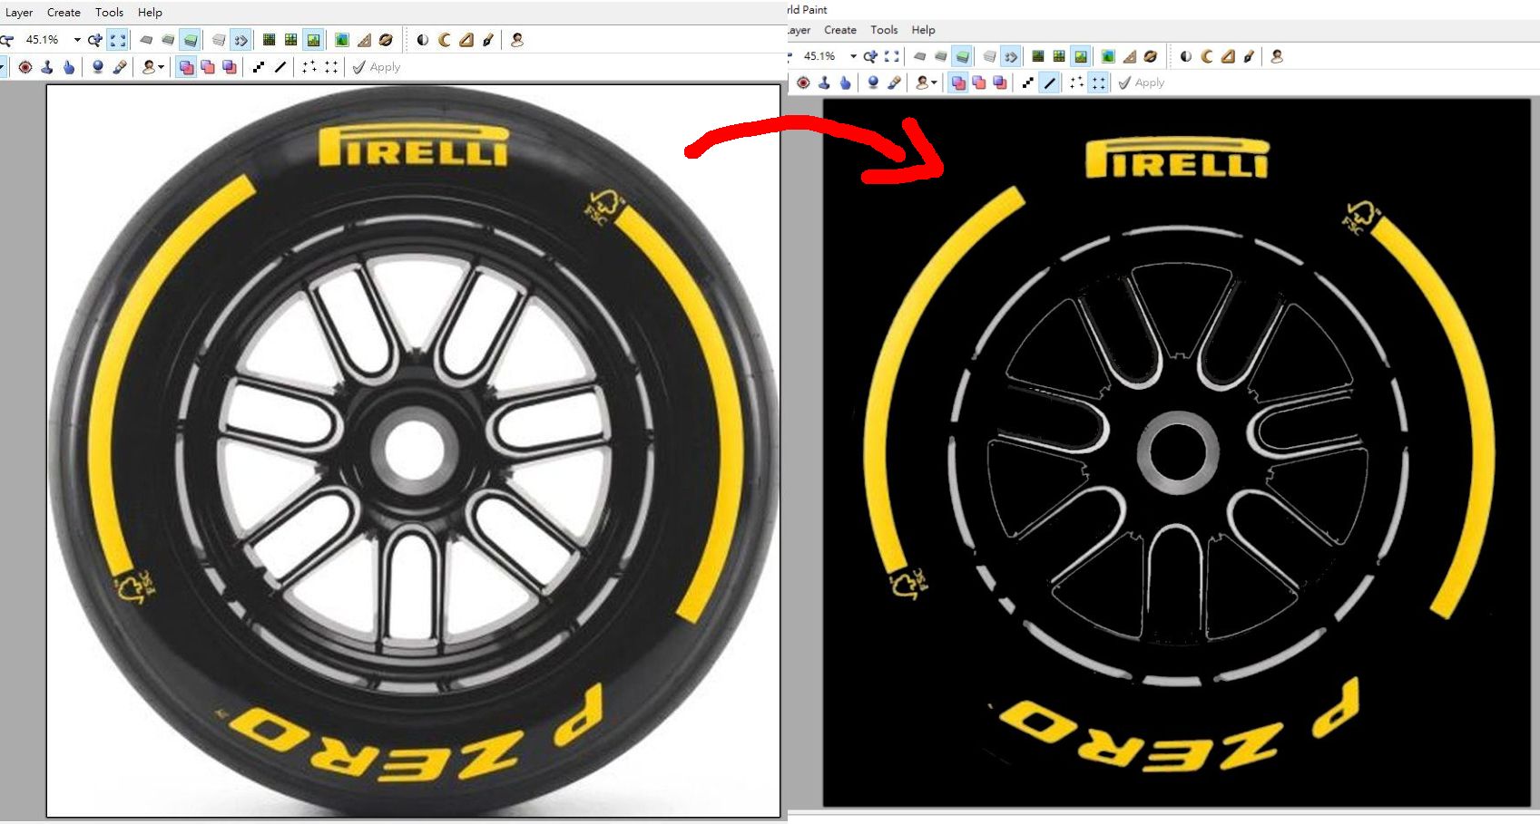The height and width of the screenshot is (824, 1540).
Task: Toggle the diagonal smooth line option in right window
Action: 1050,82
